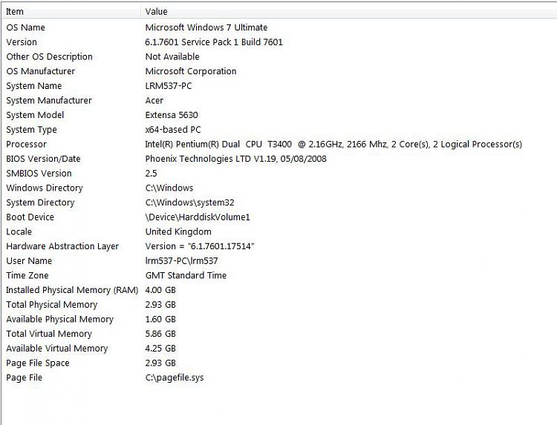Select HAL version 6.1.7601.17514 value
Viewport: 557px width, 425px height.
[200, 246]
